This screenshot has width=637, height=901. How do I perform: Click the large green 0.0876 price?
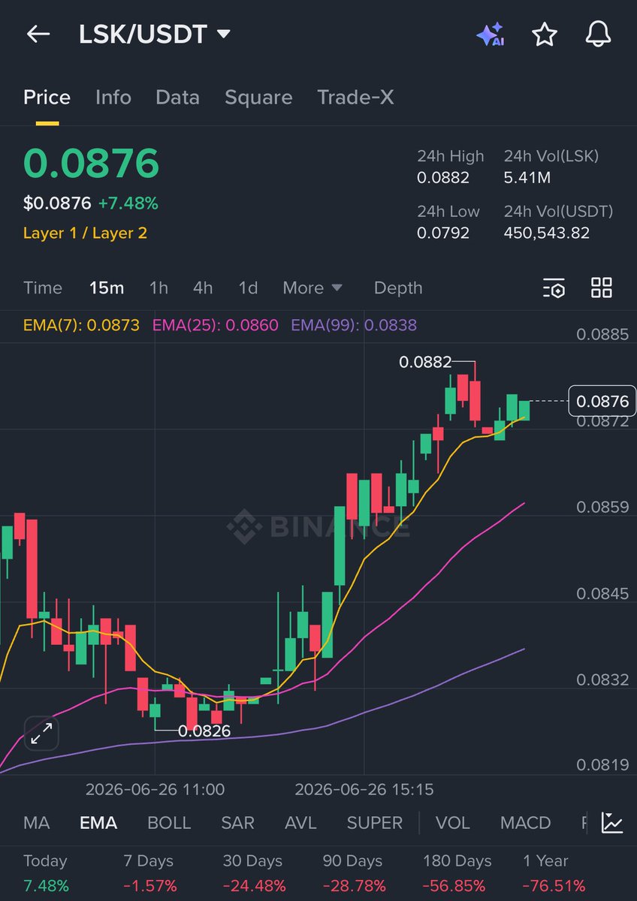(x=91, y=163)
